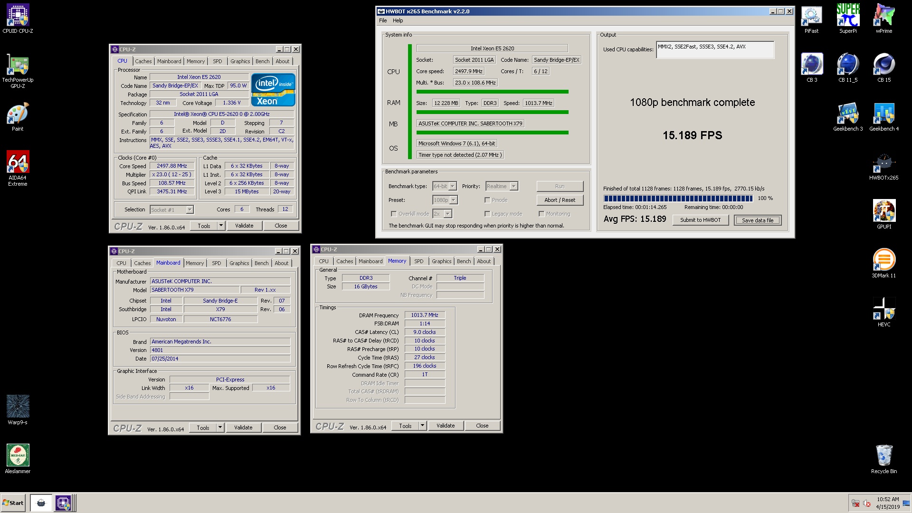
Task: Open CB 3 desktop shortcut
Action: click(812, 67)
